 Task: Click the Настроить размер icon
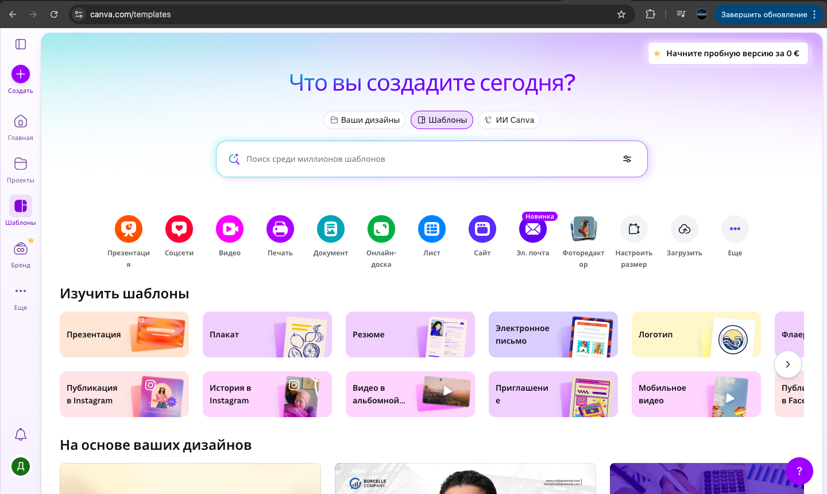pyautogui.click(x=633, y=228)
